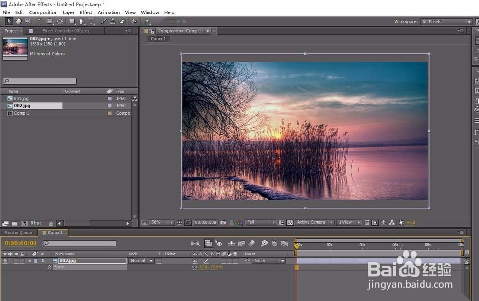Toggle the viewer lock next to Composition tab
Viewport: 479px width, 301px height.
pos(152,31)
